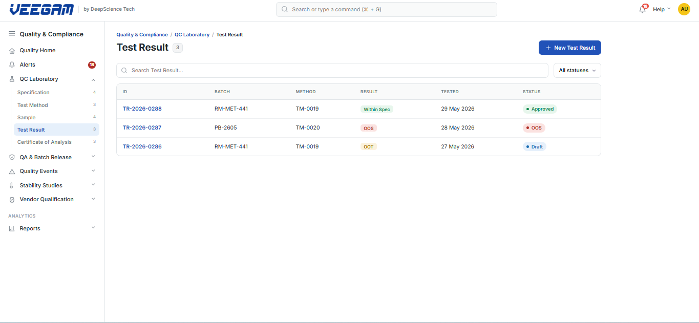This screenshot has height=323, width=699.
Task: Click the RESULT column header
Action: [x=369, y=92]
